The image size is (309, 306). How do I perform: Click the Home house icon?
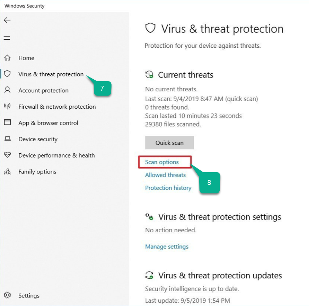click(7, 58)
